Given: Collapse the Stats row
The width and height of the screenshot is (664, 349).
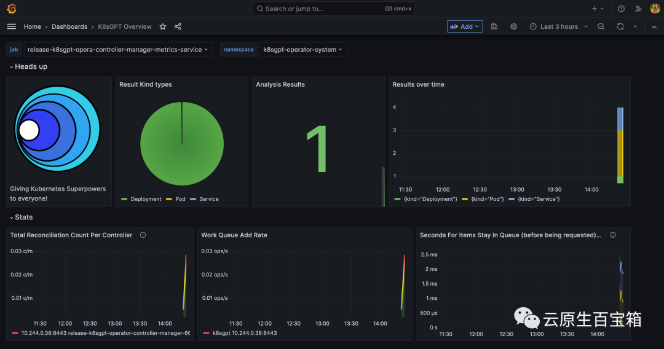Looking at the screenshot, I should pos(23,217).
